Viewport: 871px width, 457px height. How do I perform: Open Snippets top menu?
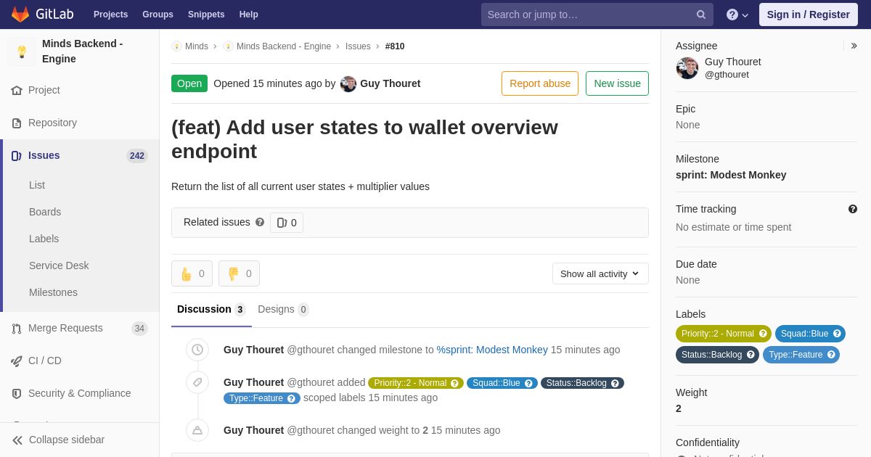[x=206, y=15]
